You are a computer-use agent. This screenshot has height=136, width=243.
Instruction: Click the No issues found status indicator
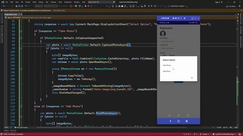point(21,128)
